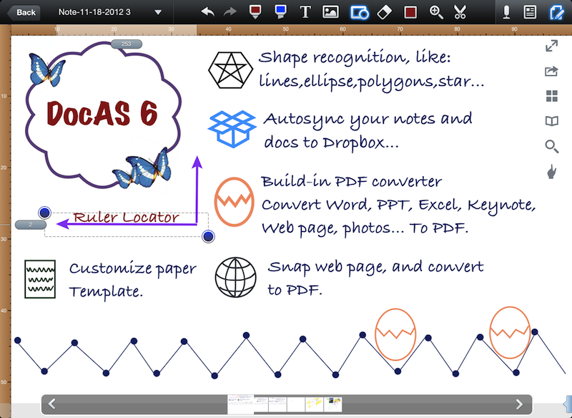Open the book reading view
Screen dimensions: 572x418
click(551, 121)
